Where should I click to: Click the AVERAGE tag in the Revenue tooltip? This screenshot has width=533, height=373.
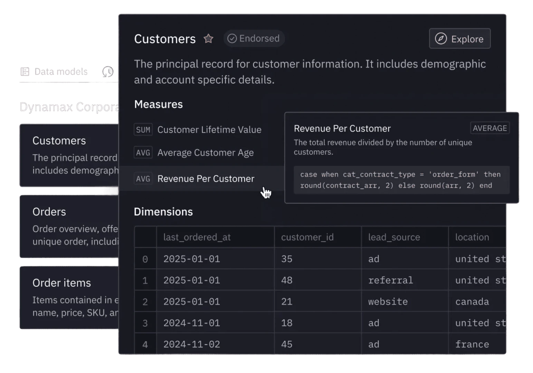pyautogui.click(x=490, y=128)
